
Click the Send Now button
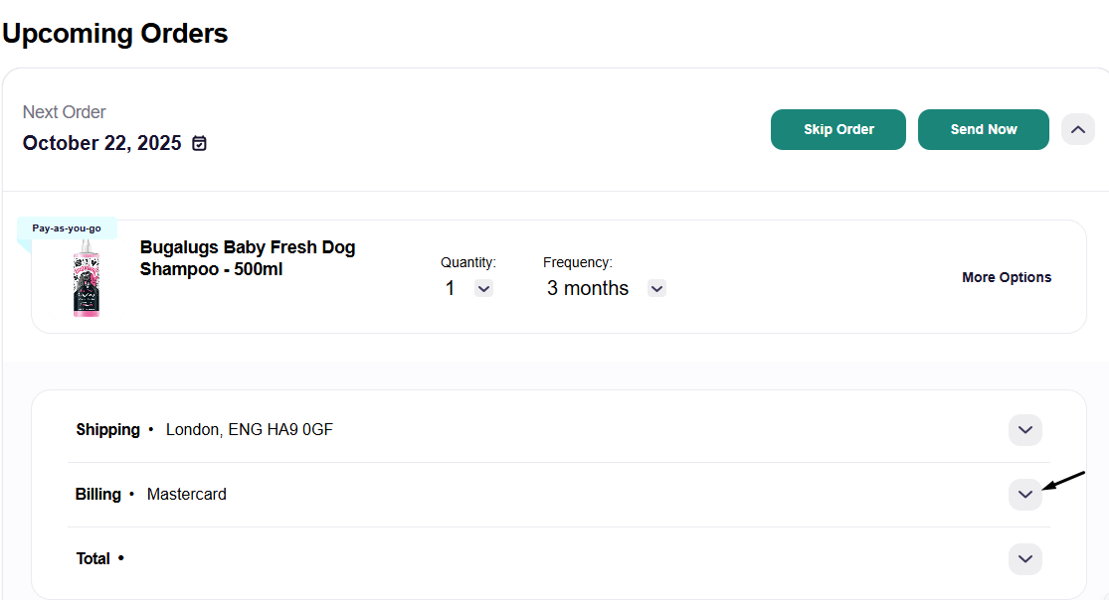click(x=983, y=129)
